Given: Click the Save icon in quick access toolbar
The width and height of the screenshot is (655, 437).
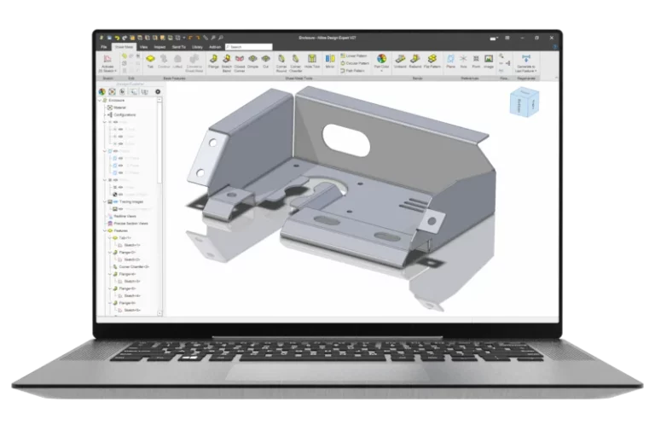Looking at the screenshot, I should coord(109,38).
